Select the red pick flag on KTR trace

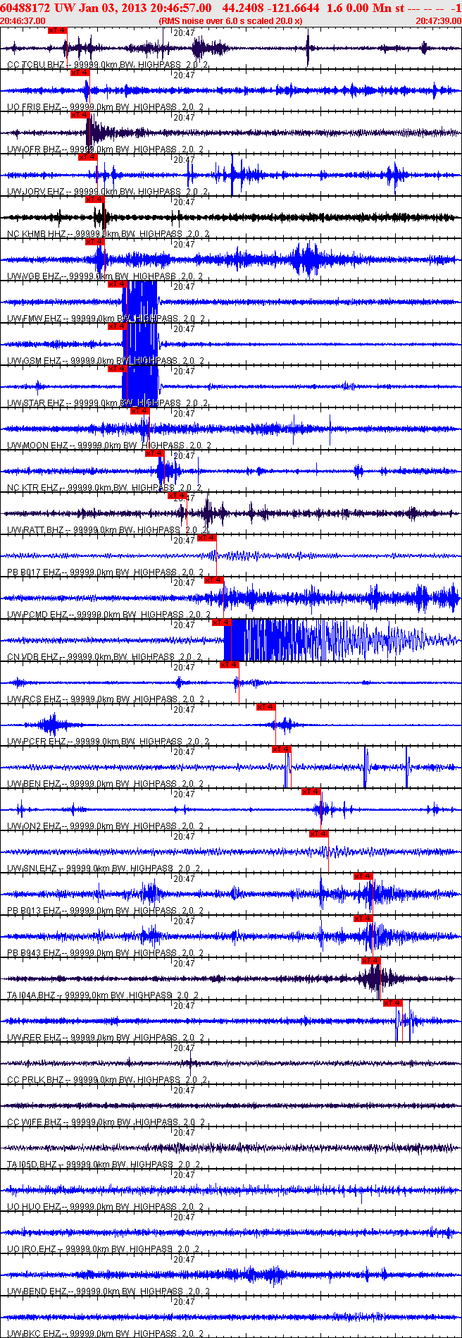(155, 453)
